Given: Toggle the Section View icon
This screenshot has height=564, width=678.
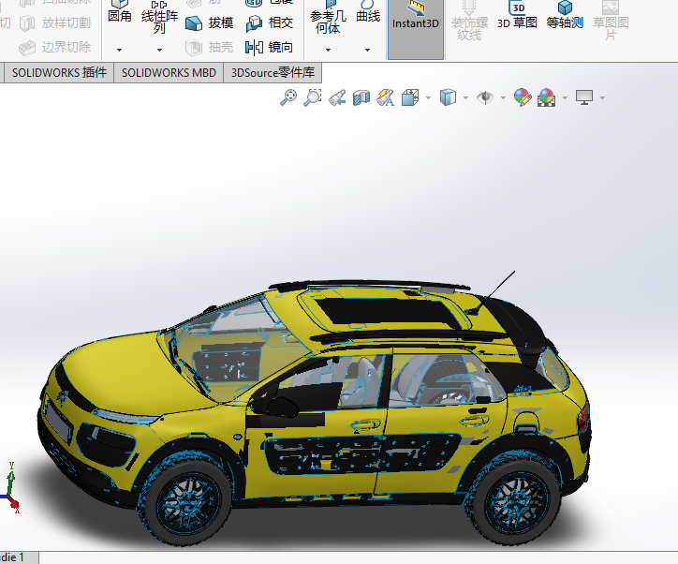Looking at the screenshot, I should (x=361, y=97).
